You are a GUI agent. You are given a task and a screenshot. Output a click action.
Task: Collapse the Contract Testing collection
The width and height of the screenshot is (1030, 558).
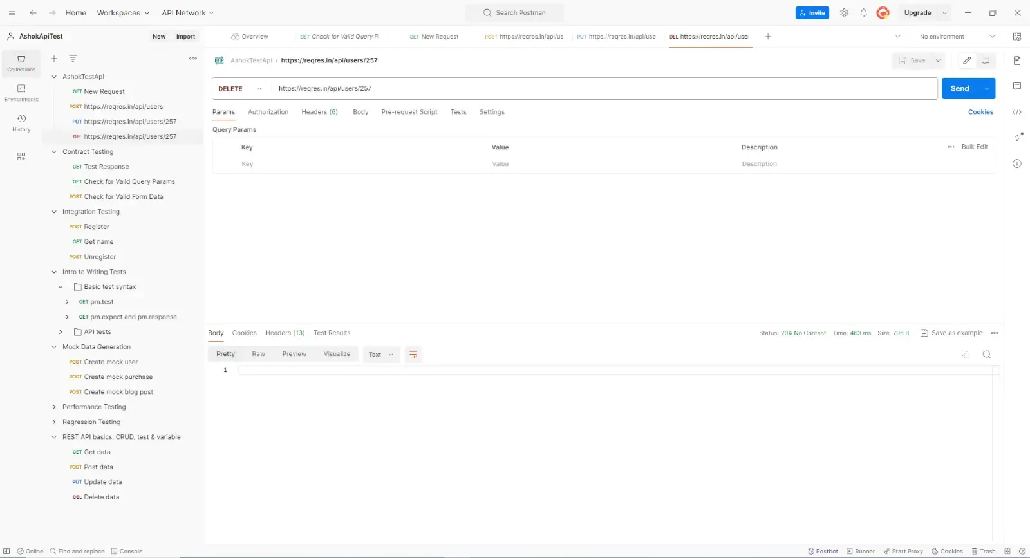pyautogui.click(x=54, y=152)
